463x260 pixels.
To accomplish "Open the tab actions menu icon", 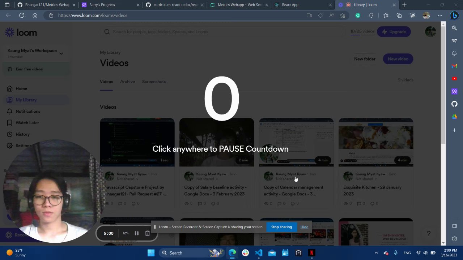I will (7, 5).
